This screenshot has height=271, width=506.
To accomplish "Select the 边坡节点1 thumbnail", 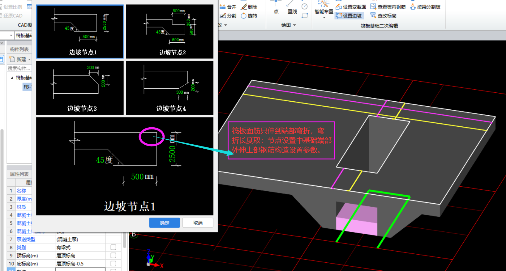I will tap(80, 32).
